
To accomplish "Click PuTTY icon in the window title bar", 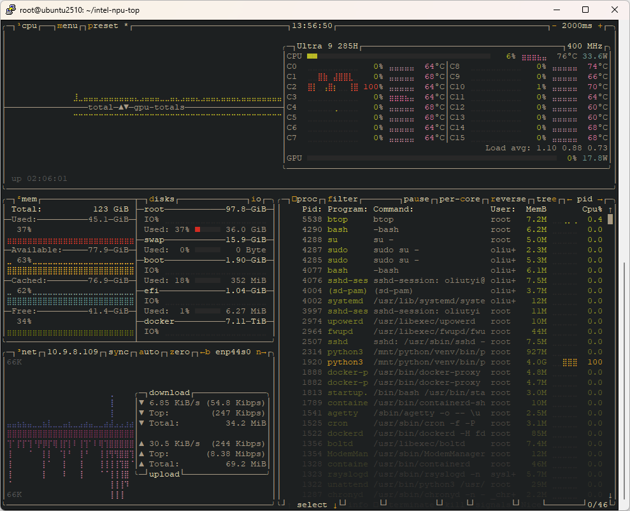I will [10, 10].
